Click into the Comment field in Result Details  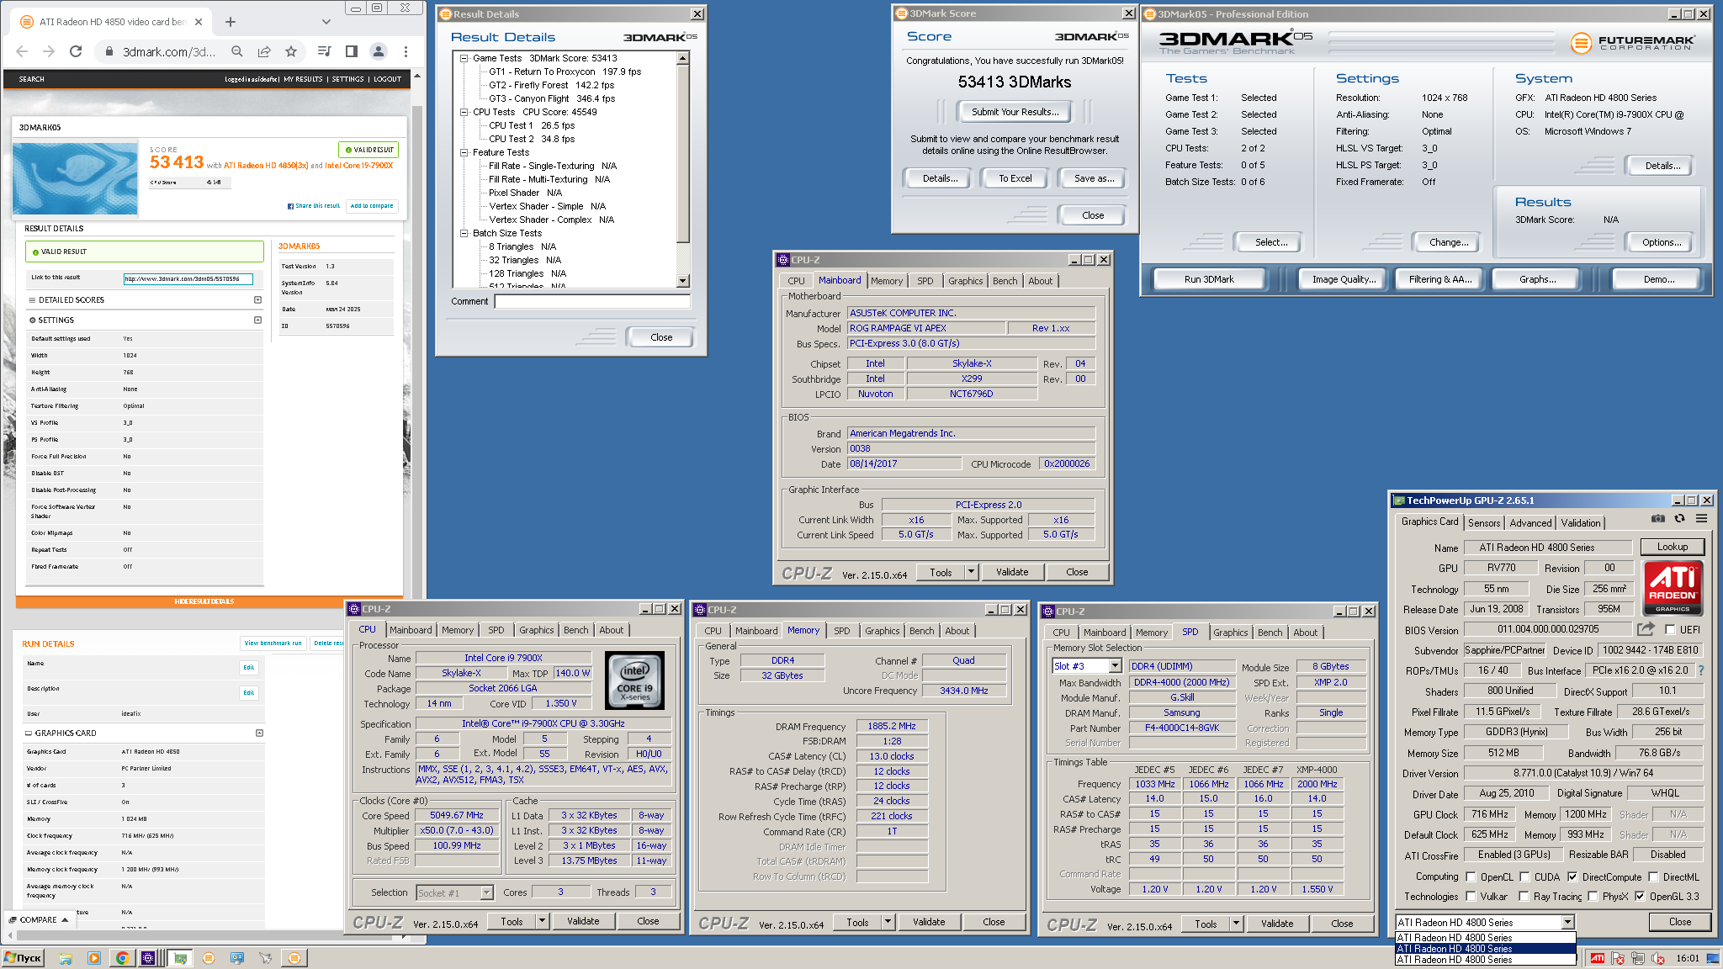pyautogui.click(x=592, y=301)
